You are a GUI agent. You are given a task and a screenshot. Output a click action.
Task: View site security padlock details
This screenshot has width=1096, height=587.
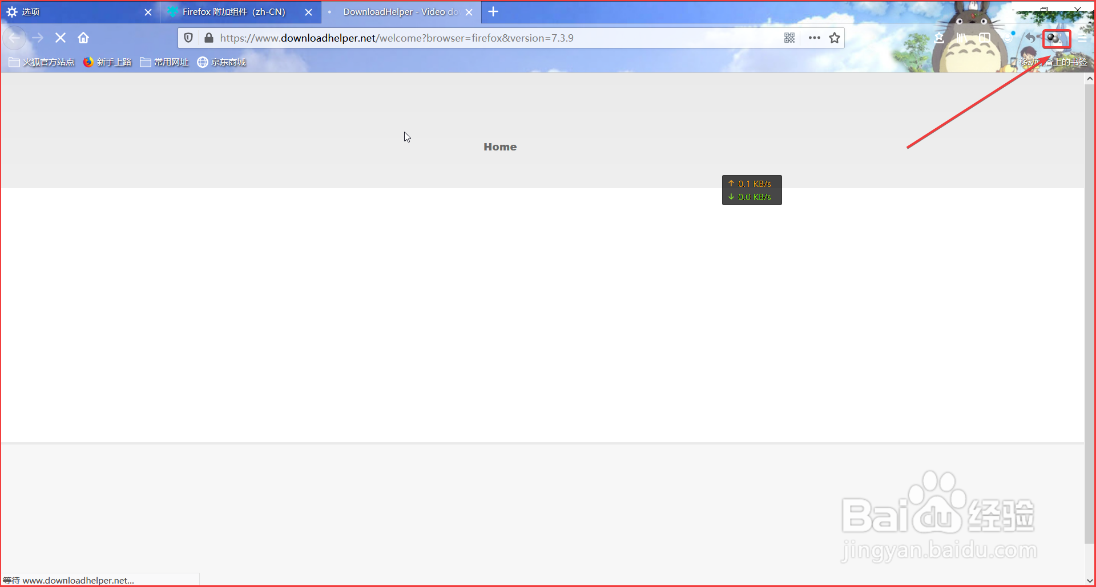pos(209,38)
